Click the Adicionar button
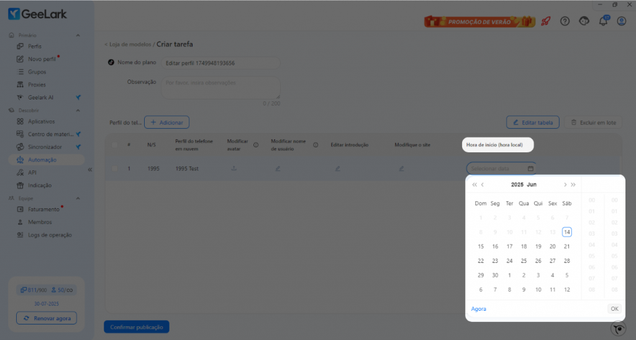Screen dimensions: 636x340 pos(166,122)
